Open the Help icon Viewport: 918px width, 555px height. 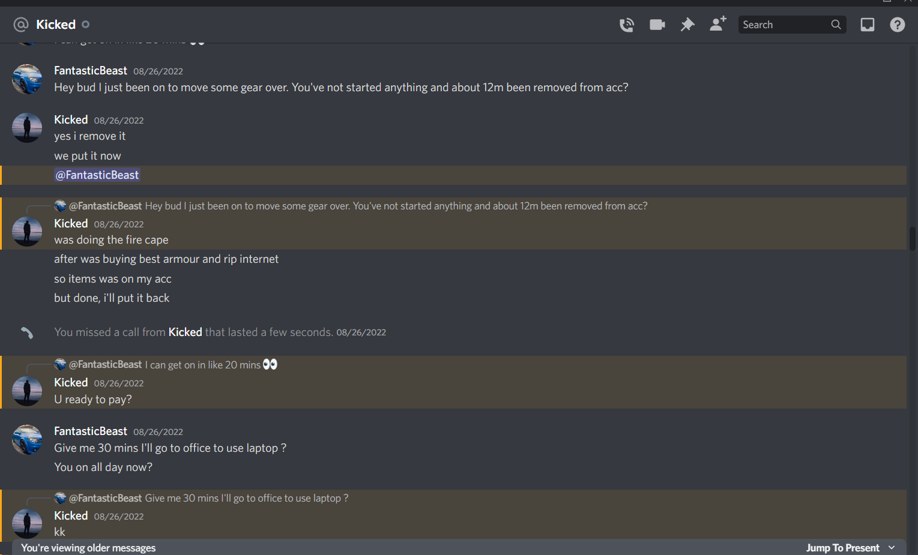point(898,25)
